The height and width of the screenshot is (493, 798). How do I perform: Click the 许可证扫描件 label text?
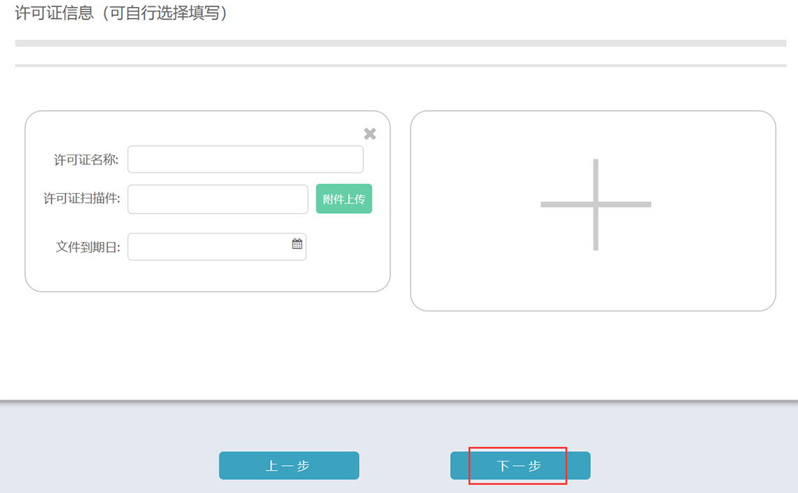pyautogui.click(x=81, y=199)
